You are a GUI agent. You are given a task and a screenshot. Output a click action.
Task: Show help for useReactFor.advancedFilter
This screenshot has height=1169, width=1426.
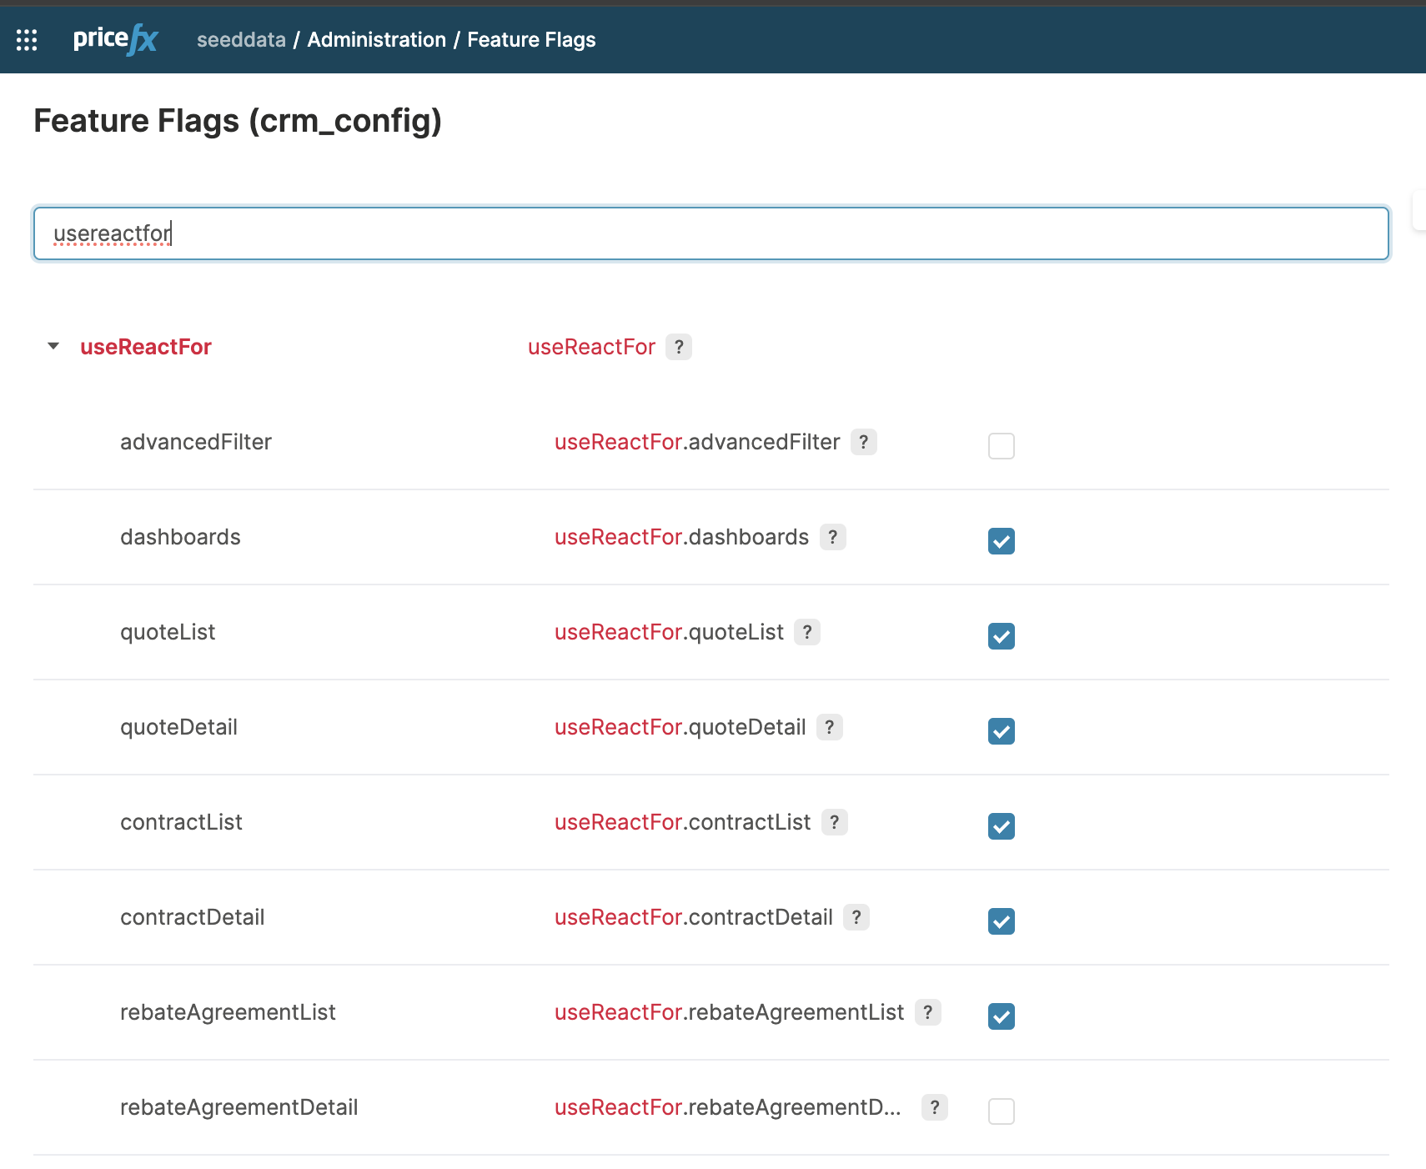pyautogui.click(x=863, y=442)
